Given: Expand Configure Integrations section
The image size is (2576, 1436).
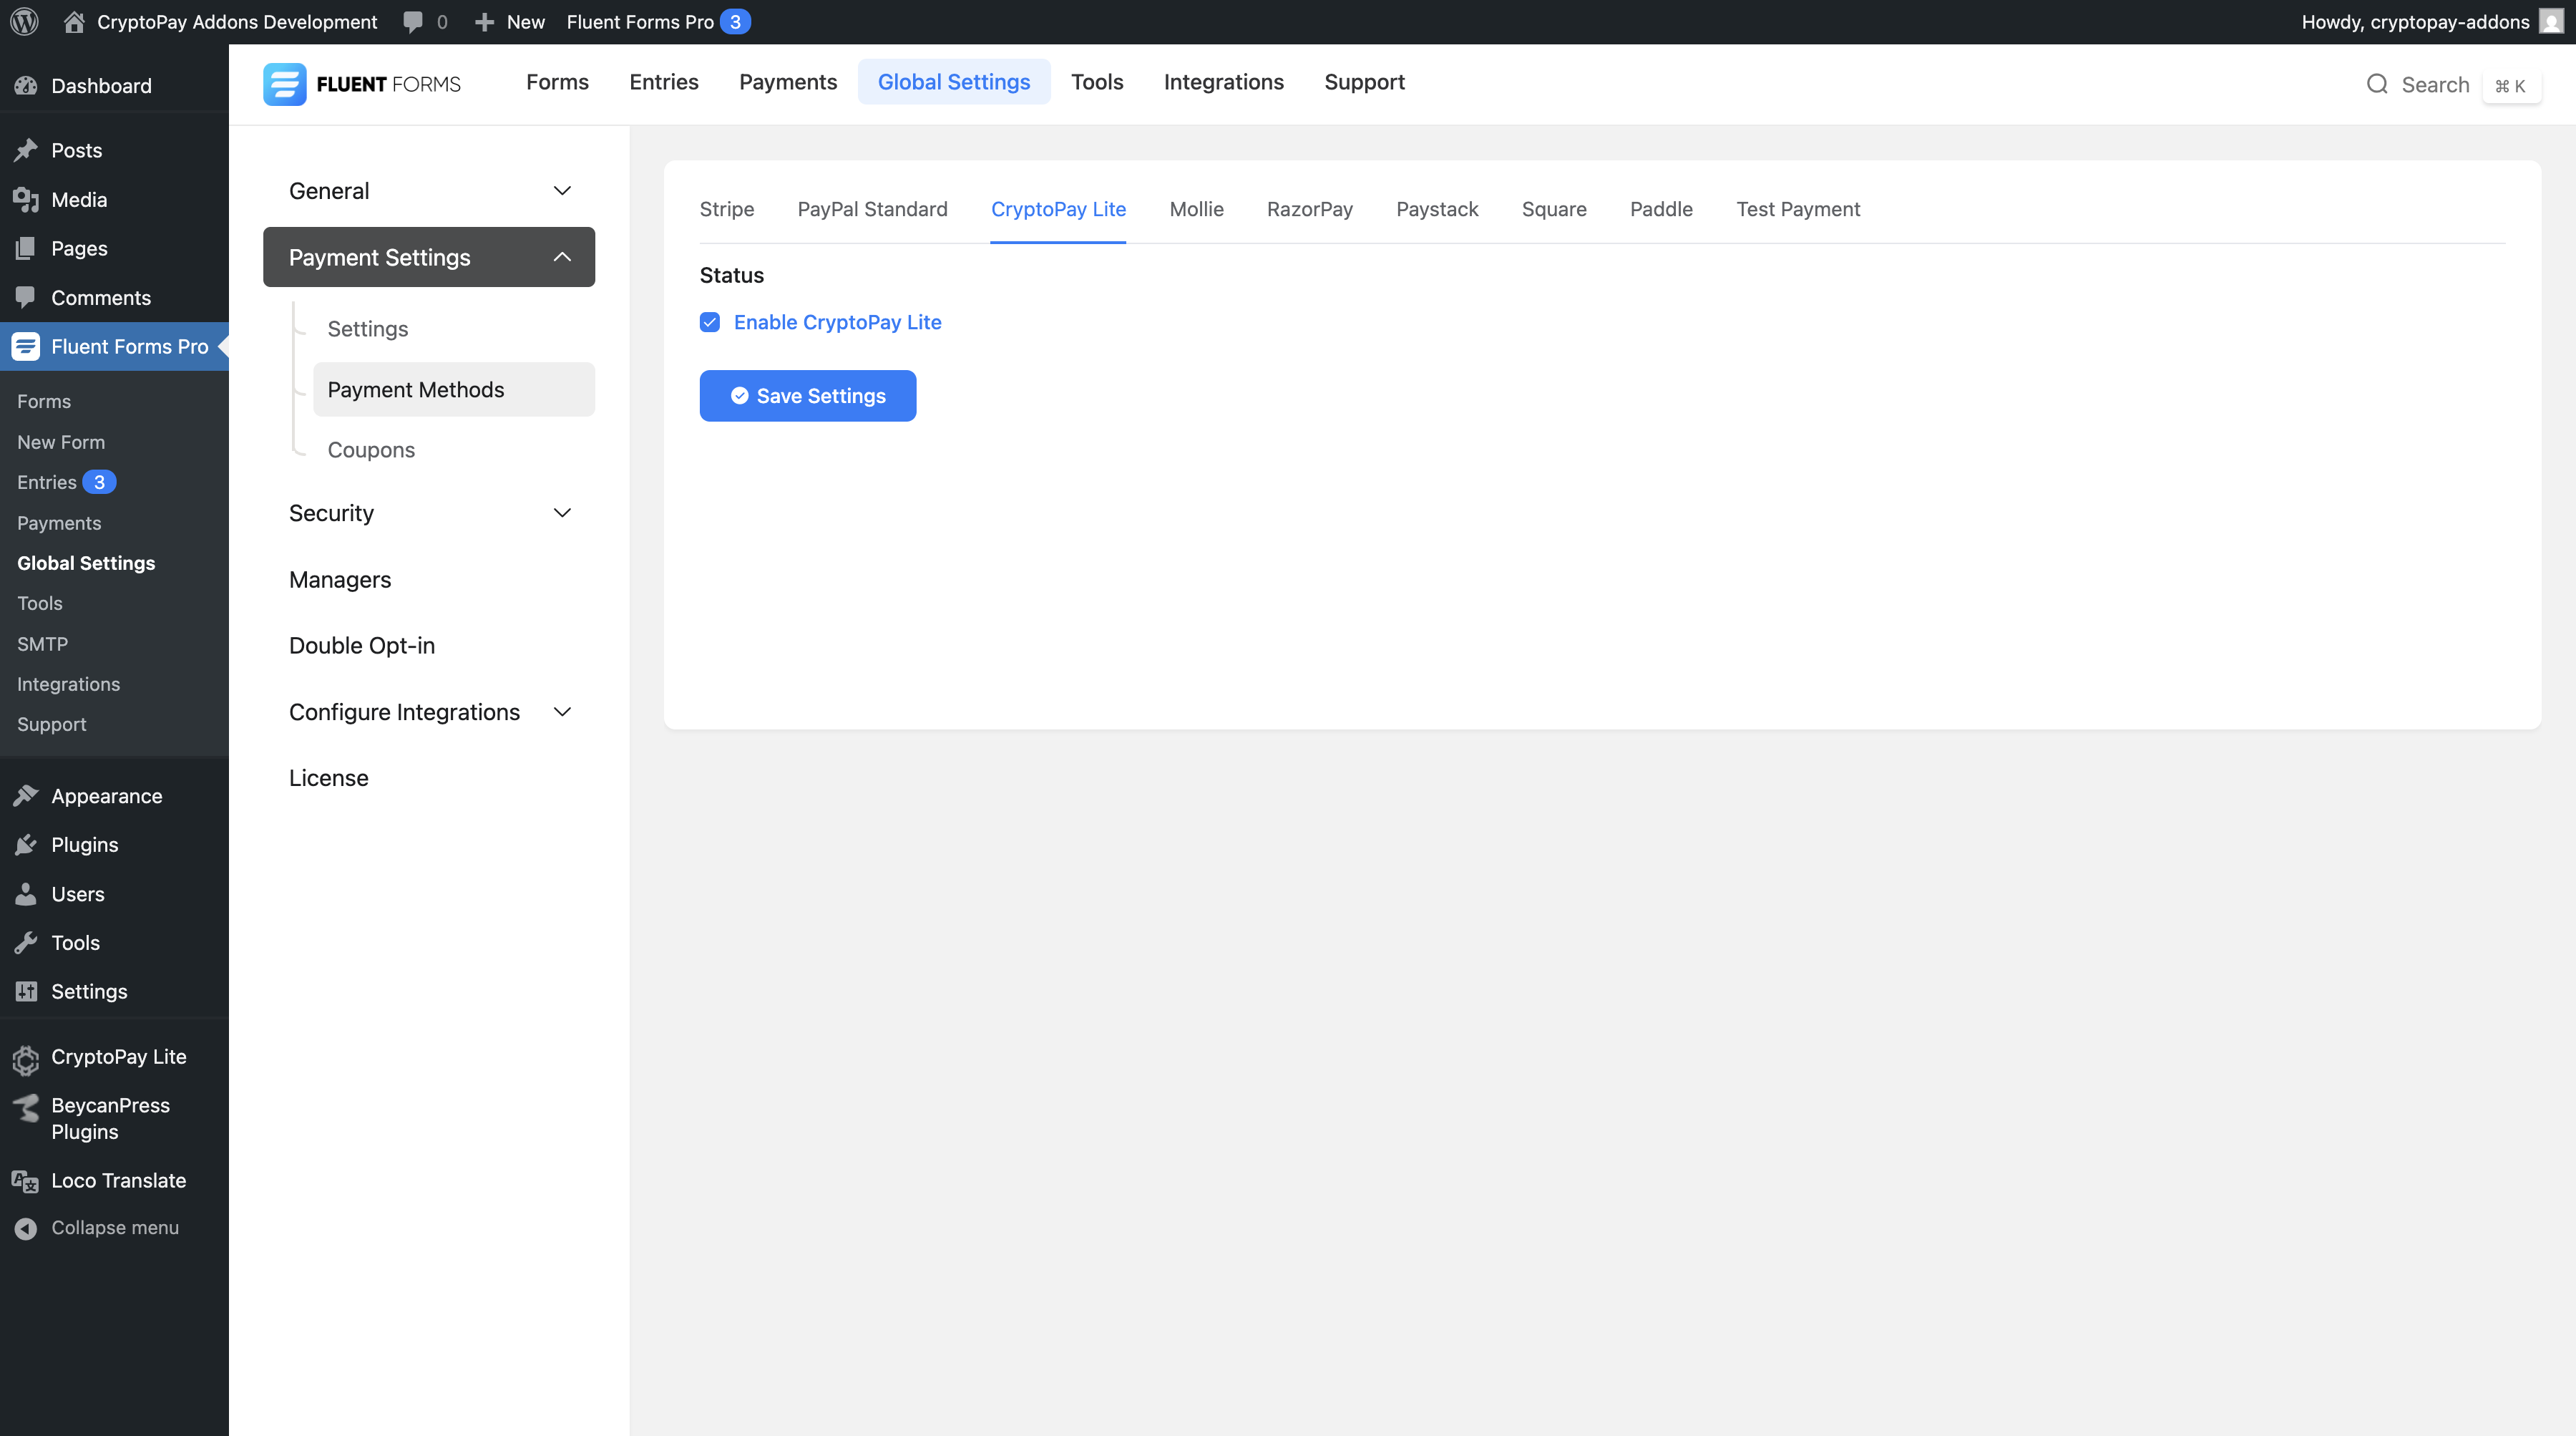Looking at the screenshot, I should 429,712.
